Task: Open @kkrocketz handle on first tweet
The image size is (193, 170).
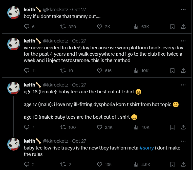Action: coord(55,9)
